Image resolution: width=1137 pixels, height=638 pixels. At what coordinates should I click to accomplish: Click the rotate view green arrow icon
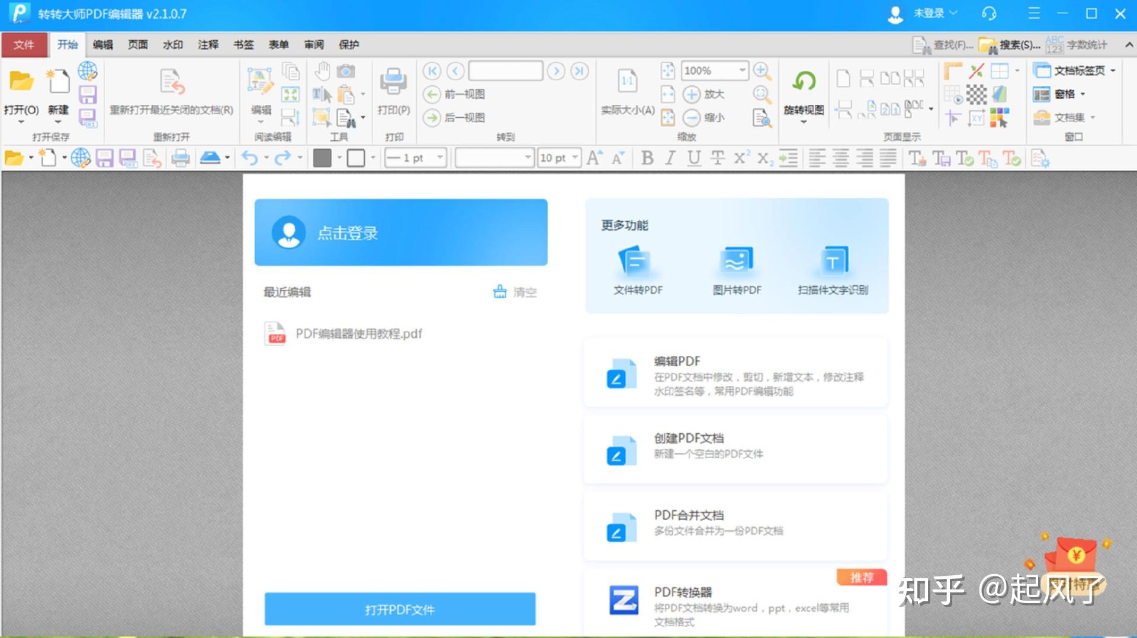pyautogui.click(x=804, y=81)
